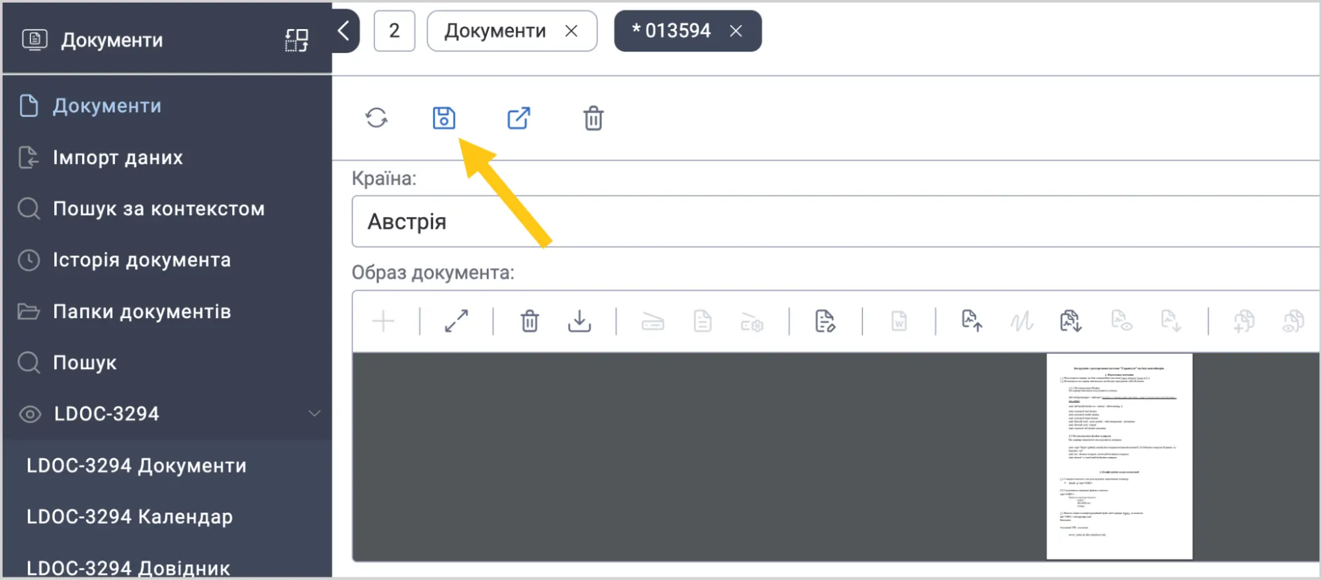Collapse the sidebar with left chevron
Image resolution: width=1322 pixels, height=580 pixels.
coord(343,30)
